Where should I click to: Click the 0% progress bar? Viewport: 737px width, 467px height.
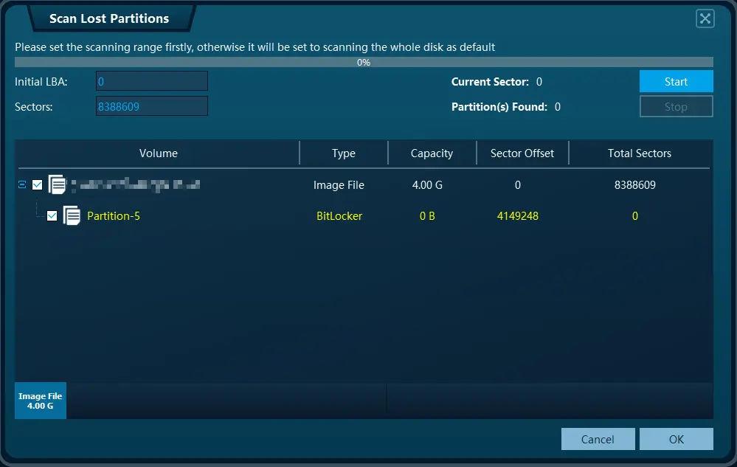(x=364, y=62)
